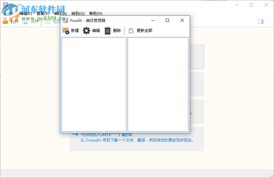Screen dimensions: 274x178
Task: Click the 编辑 gear icon in catalog manager
Action: 86,31
